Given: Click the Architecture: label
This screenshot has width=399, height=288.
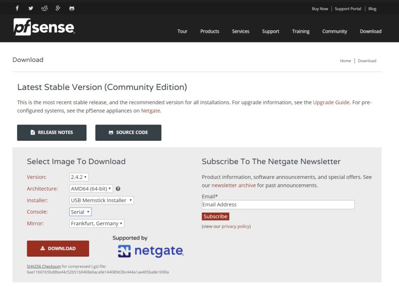Looking at the screenshot, I should point(42,189).
